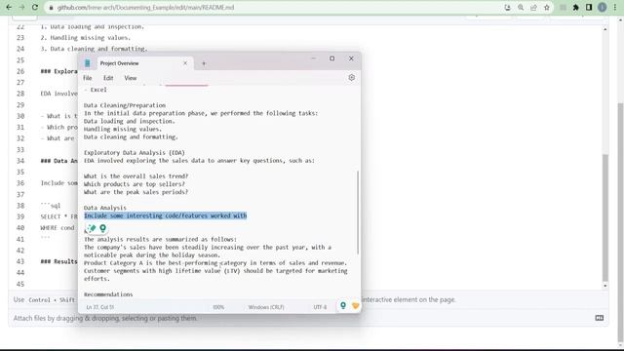Click 'What is the overall sales trend?' line
624x351 pixels.
pyautogui.click(x=136, y=176)
